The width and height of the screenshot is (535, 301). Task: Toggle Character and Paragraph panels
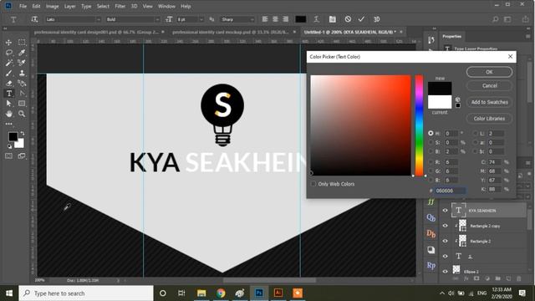click(x=333, y=19)
